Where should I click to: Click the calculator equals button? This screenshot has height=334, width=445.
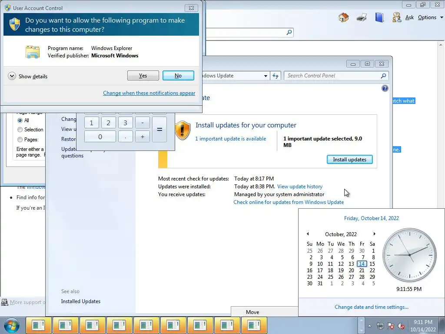coord(159,130)
